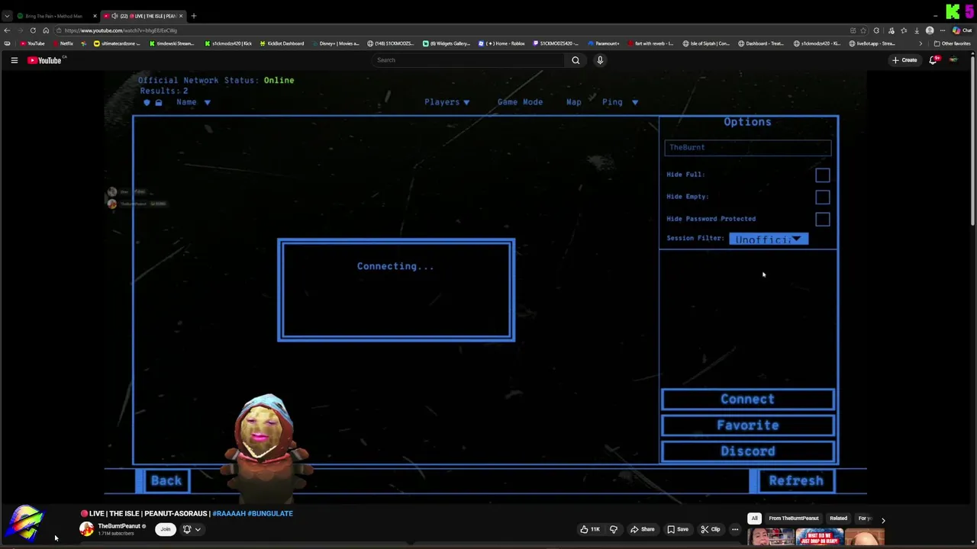Sort servers by Name column
Screen dimensions: 977x549
click(193, 102)
